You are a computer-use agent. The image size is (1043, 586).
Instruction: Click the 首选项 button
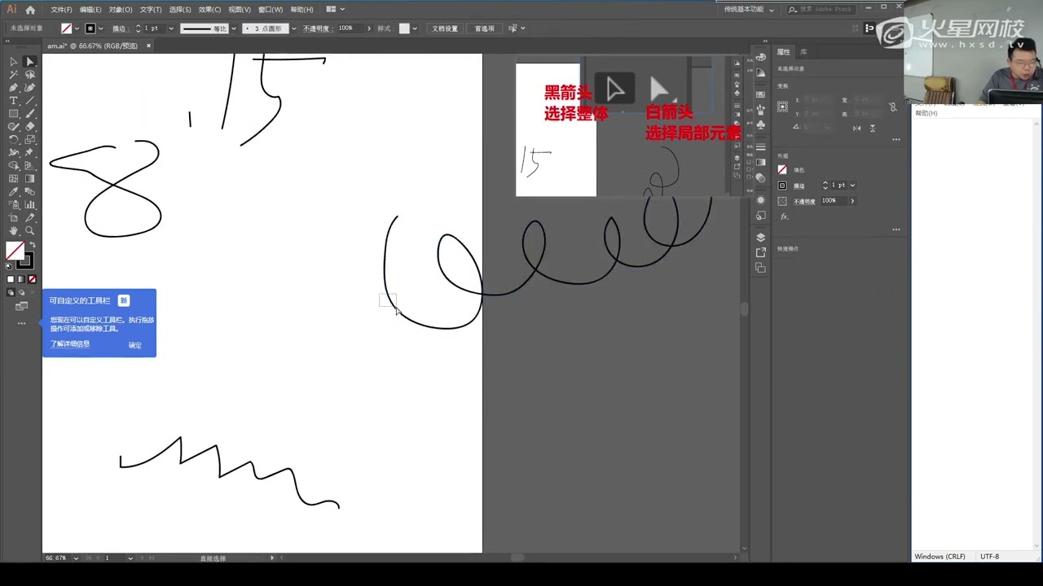click(485, 28)
